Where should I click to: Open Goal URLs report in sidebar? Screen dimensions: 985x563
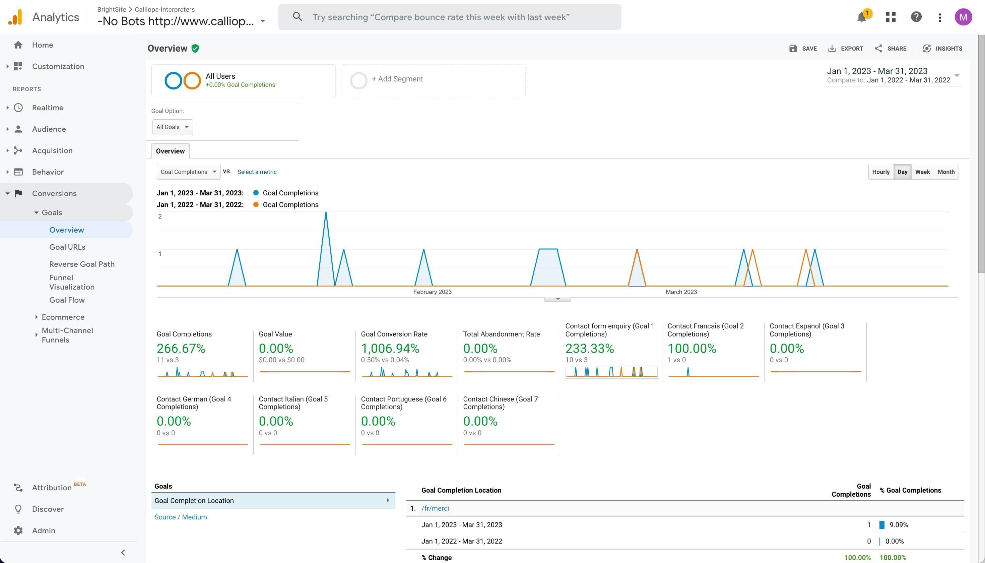click(67, 247)
